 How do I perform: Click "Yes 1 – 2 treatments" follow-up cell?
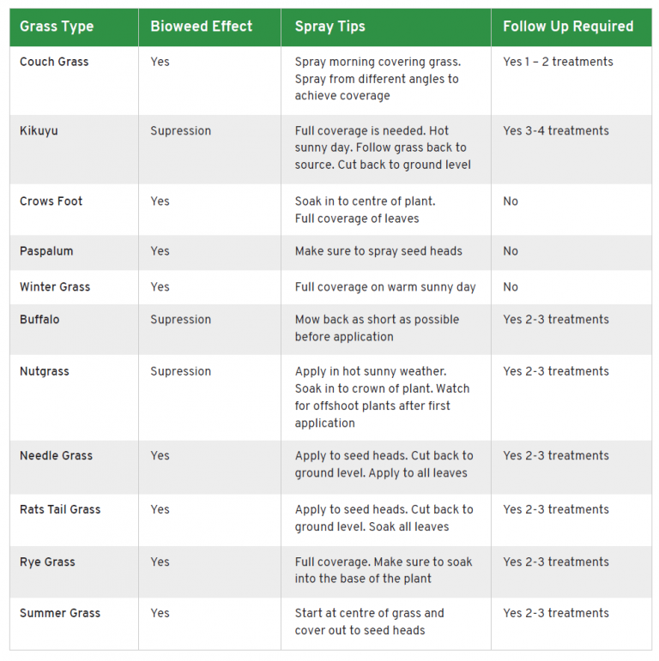click(x=558, y=62)
